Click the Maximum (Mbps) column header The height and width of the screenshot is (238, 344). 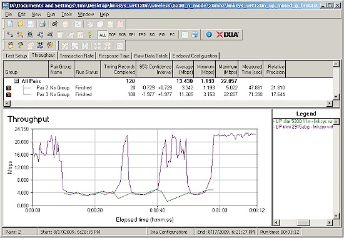pos(227,69)
